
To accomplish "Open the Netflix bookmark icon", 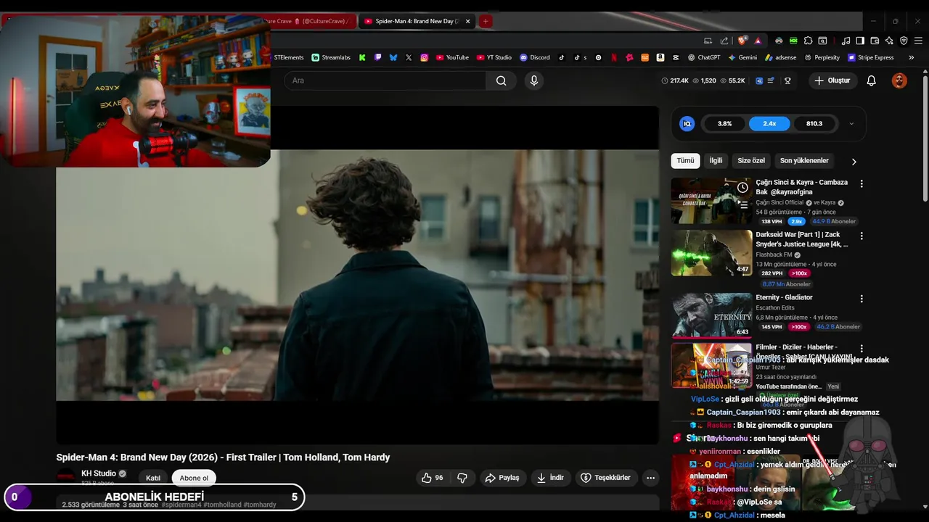I will [614, 57].
